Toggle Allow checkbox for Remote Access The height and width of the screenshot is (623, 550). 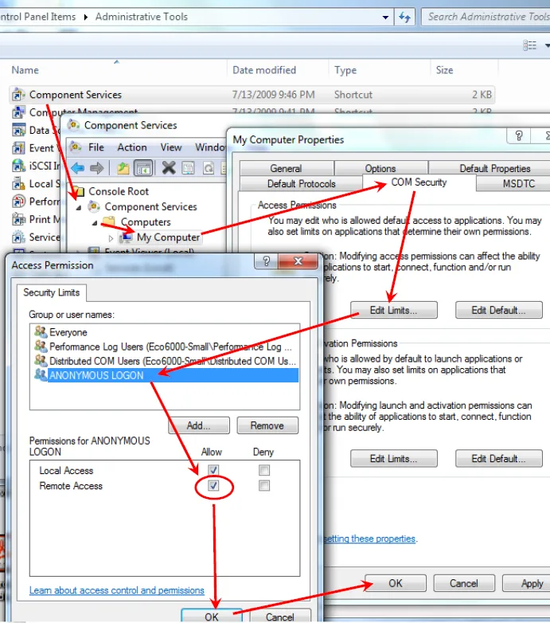(x=213, y=485)
